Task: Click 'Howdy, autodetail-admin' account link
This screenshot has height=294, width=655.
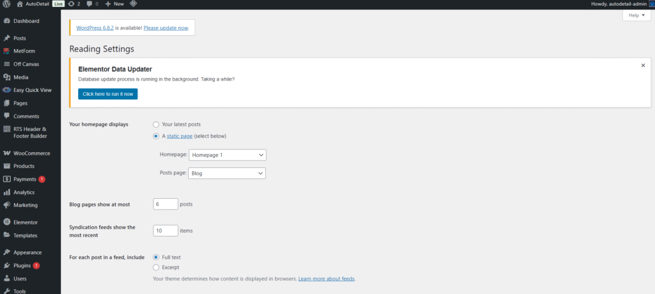Action: pos(619,4)
